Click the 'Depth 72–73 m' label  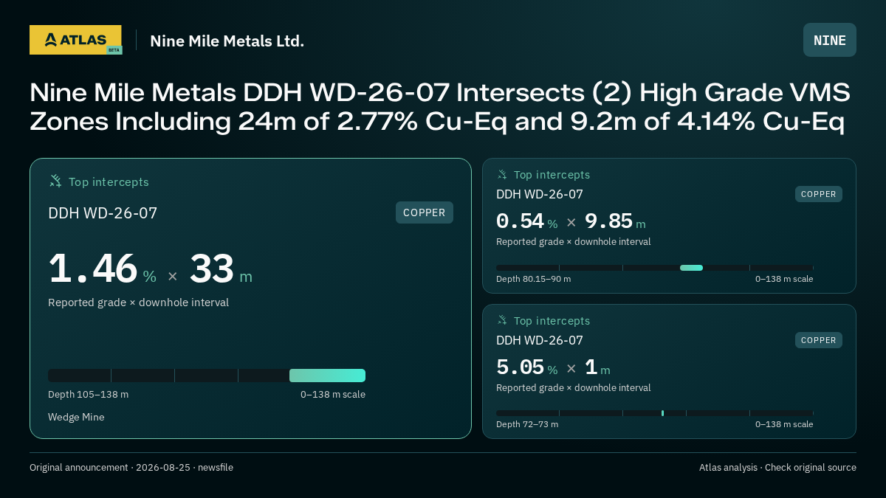click(x=527, y=424)
